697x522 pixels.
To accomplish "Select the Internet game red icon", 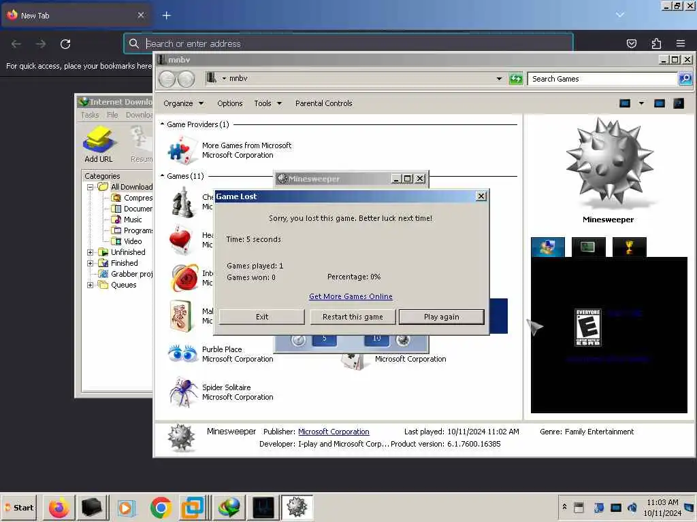I will coord(185,278).
